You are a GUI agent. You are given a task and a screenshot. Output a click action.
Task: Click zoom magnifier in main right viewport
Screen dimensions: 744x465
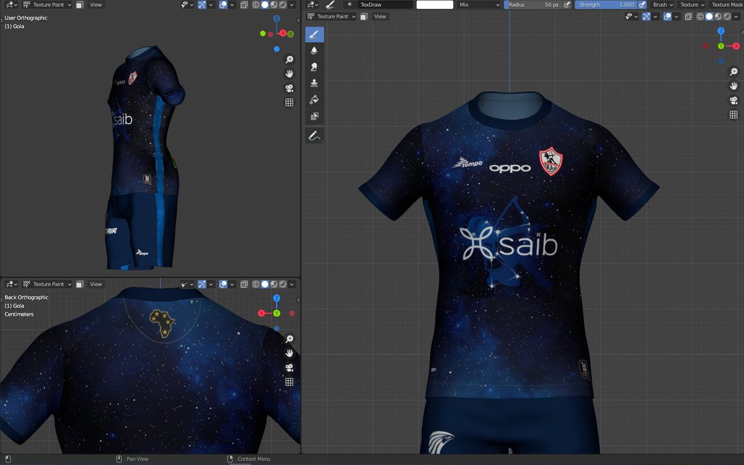tap(733, 71)
